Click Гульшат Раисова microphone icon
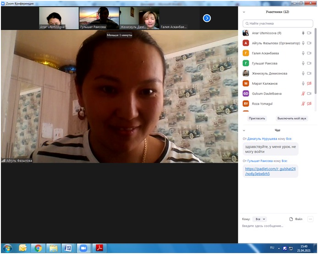Image resolution: width=318 pixels, height=254 pixels. click(x=303, y=64)
